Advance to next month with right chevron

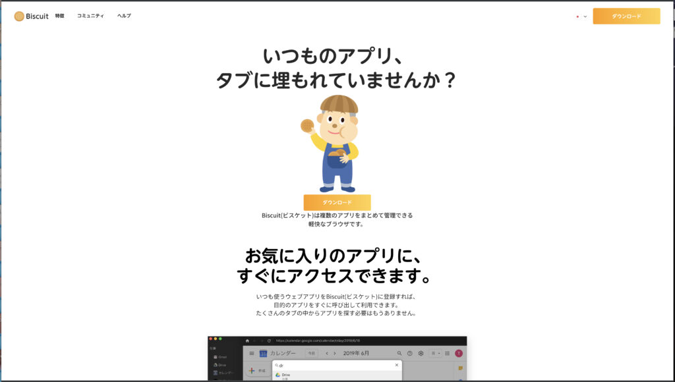(334, 354)
